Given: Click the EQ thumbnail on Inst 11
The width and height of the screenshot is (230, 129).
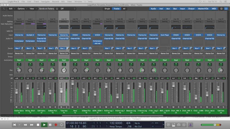Looking at the screenshot, I should coord(41,27).
